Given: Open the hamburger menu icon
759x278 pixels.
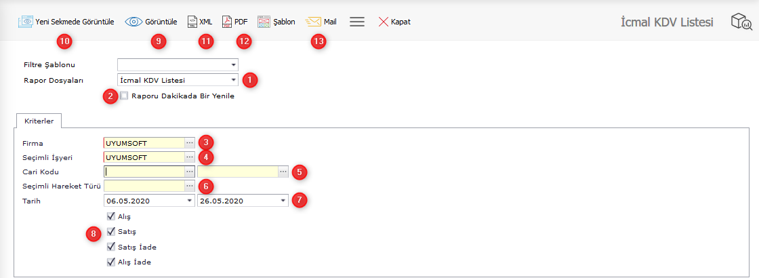Looking at the screenshot, I should pyautogui.click(x=357, y=22).
